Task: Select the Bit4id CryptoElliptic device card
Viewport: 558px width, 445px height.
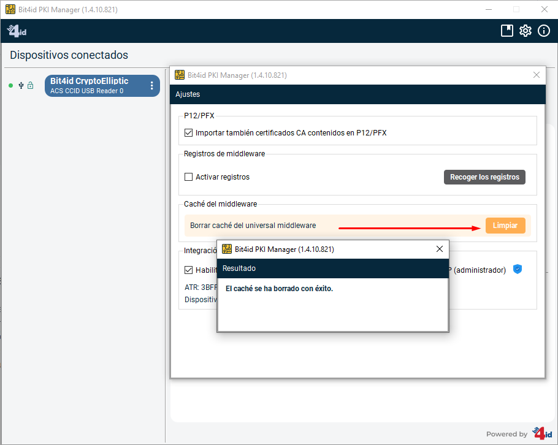Action: tap(102, 86)
